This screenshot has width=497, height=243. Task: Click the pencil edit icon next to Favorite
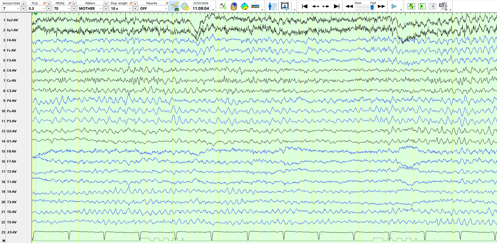[x=167, y=3]
